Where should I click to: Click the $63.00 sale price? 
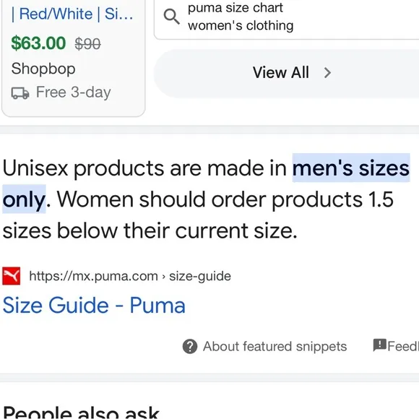(x=38, y=43)
